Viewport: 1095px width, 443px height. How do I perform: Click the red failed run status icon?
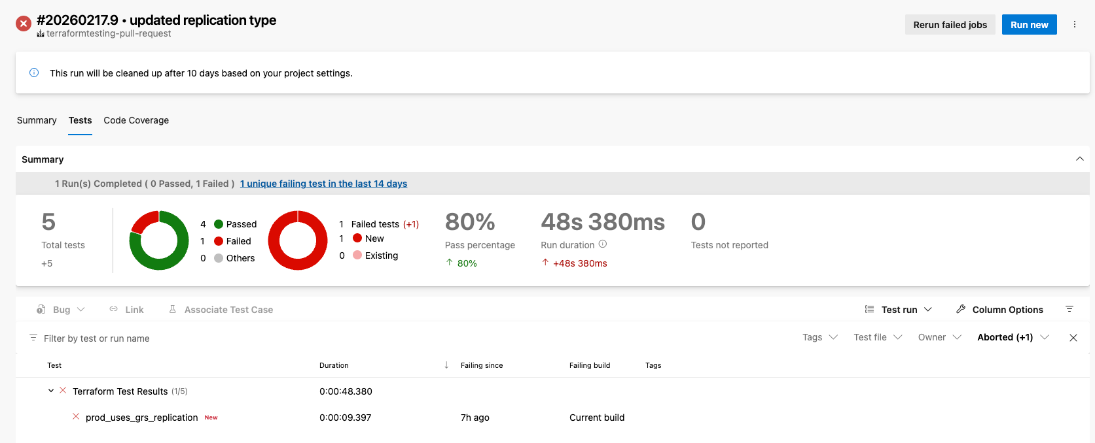point(24,24)
